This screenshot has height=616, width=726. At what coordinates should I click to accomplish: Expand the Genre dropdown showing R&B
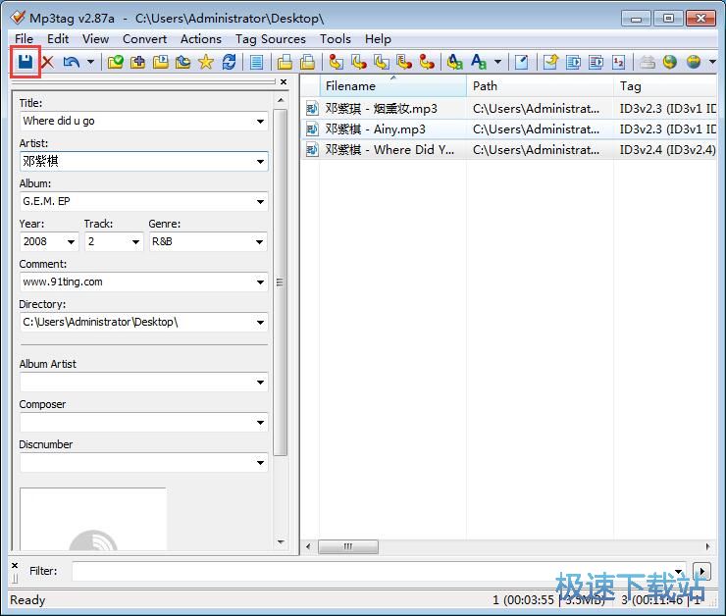pyautogui.click(x=259, y=241)
